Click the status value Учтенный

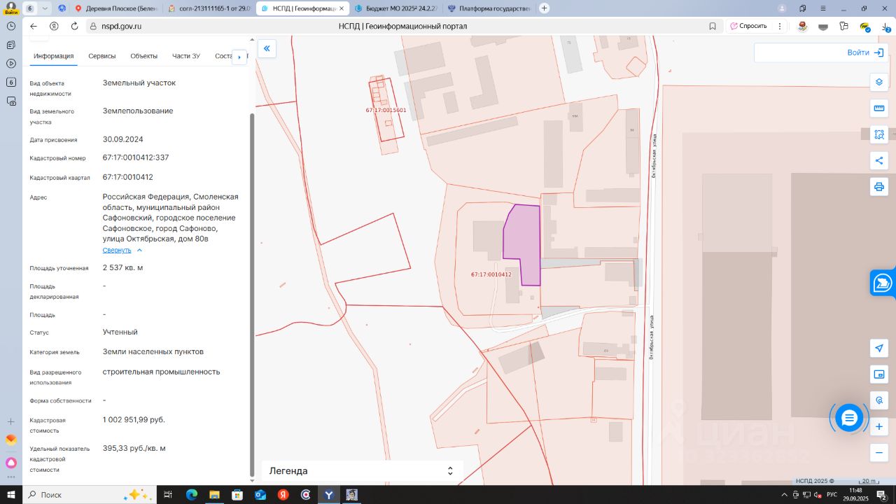coord(120,332)
